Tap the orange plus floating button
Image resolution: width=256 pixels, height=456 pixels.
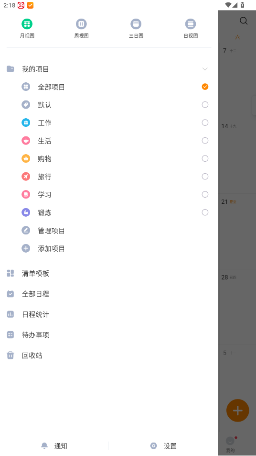point(238,411)
